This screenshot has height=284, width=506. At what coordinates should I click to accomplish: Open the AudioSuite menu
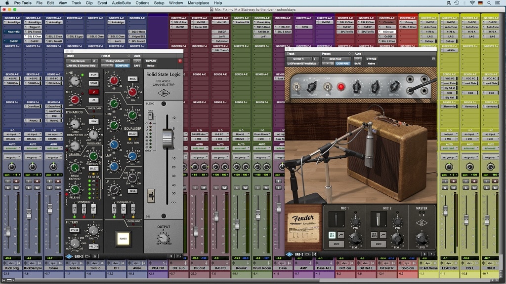click(x=122, y=3)
